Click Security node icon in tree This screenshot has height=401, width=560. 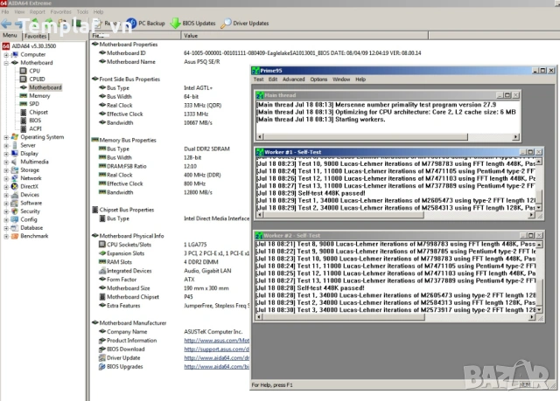tap(15, 211)
